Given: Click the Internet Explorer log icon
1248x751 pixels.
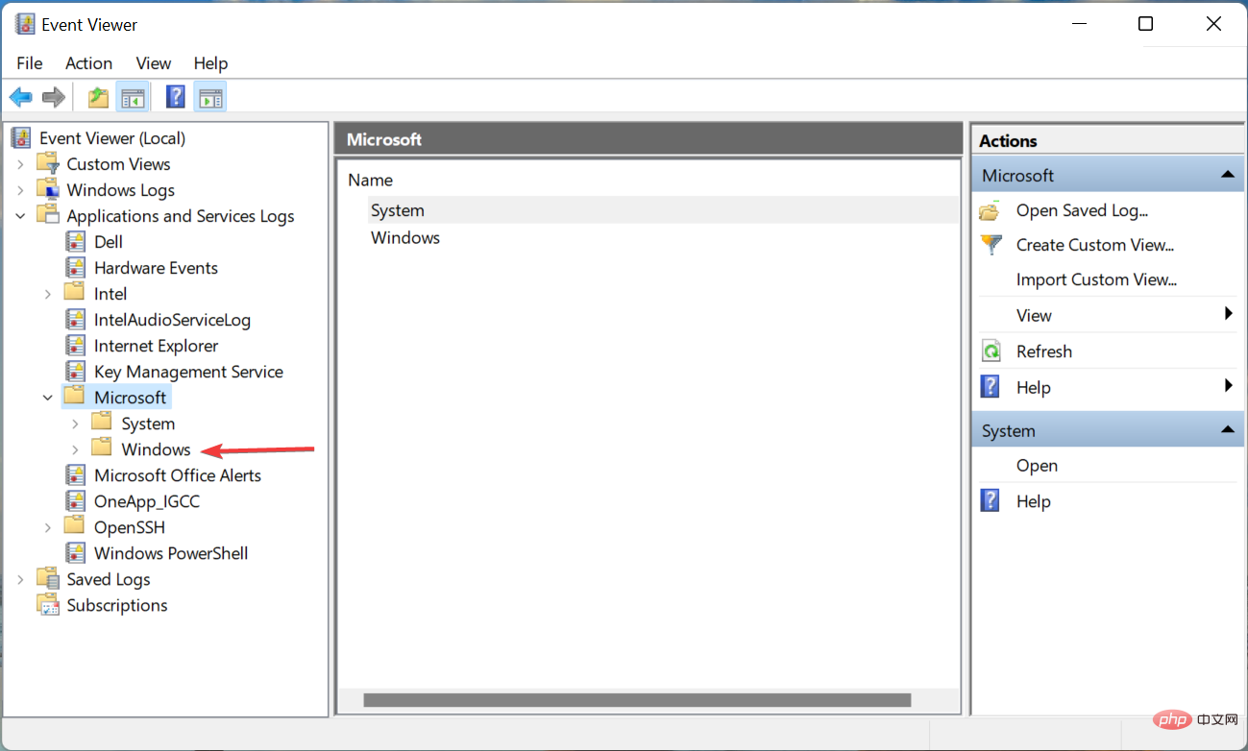Looking at the screenshot, I should click(75, 345).
